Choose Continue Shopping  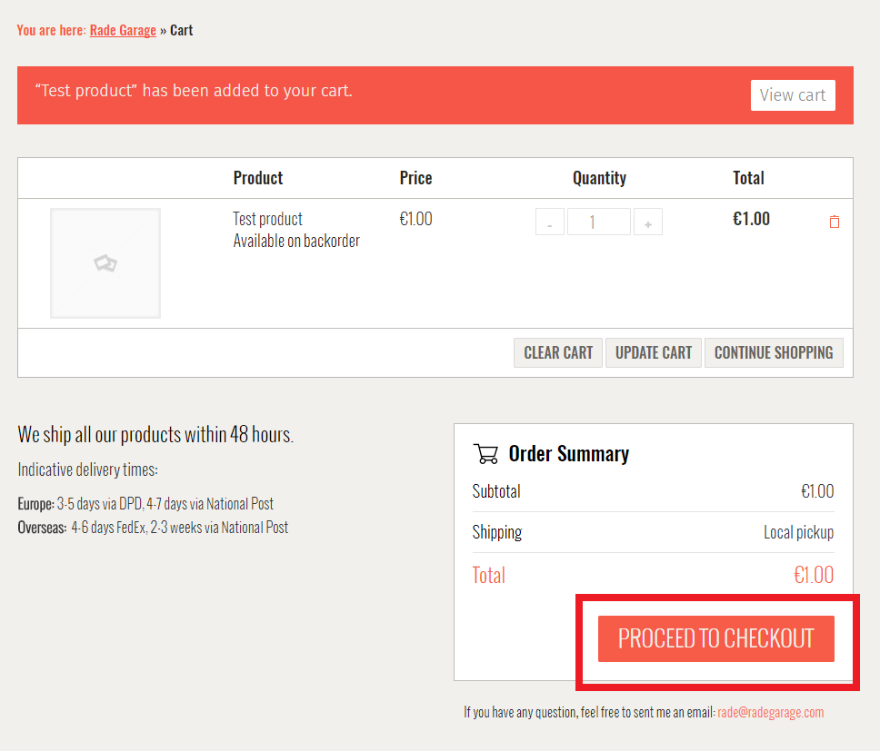tap(774, 352)
